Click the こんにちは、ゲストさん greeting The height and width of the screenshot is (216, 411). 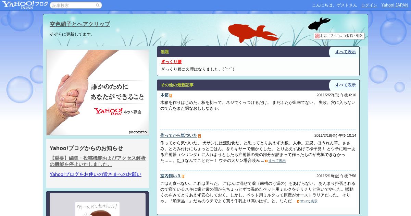(x=334, y=5)
